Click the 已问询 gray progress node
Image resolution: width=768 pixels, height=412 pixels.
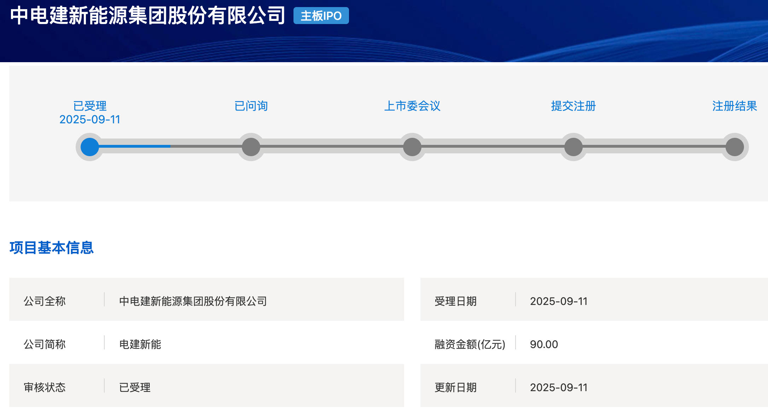pyautogui.click(x=251, y=147)
